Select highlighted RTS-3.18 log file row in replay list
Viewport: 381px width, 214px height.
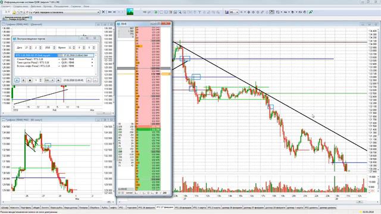tap(54, 55)
